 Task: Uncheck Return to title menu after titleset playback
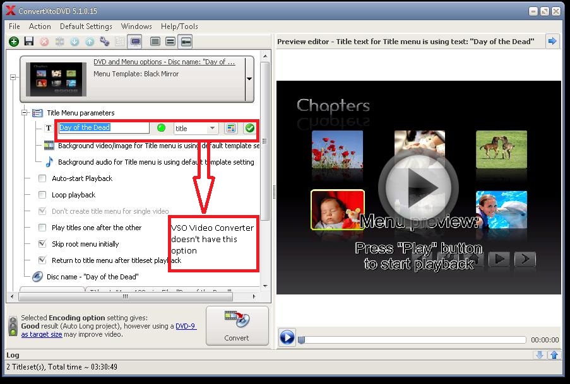pyautogui.click(x=42, y=260)
